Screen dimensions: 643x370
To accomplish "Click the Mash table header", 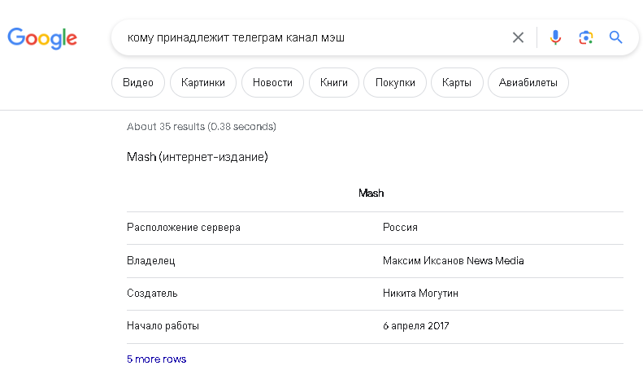I will pos(371,193).
